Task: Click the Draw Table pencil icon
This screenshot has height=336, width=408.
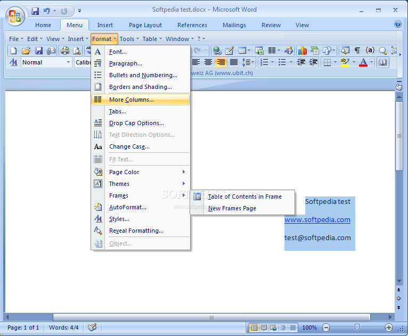Action: pos(229,51)
